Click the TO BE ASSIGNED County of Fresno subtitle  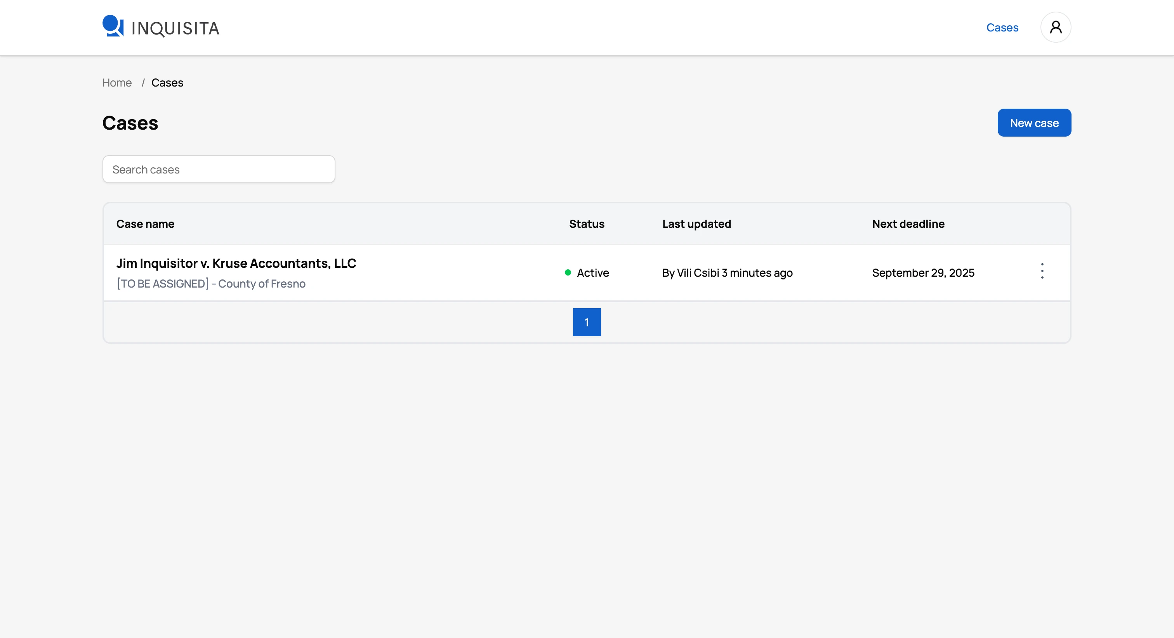coord(210,283)
